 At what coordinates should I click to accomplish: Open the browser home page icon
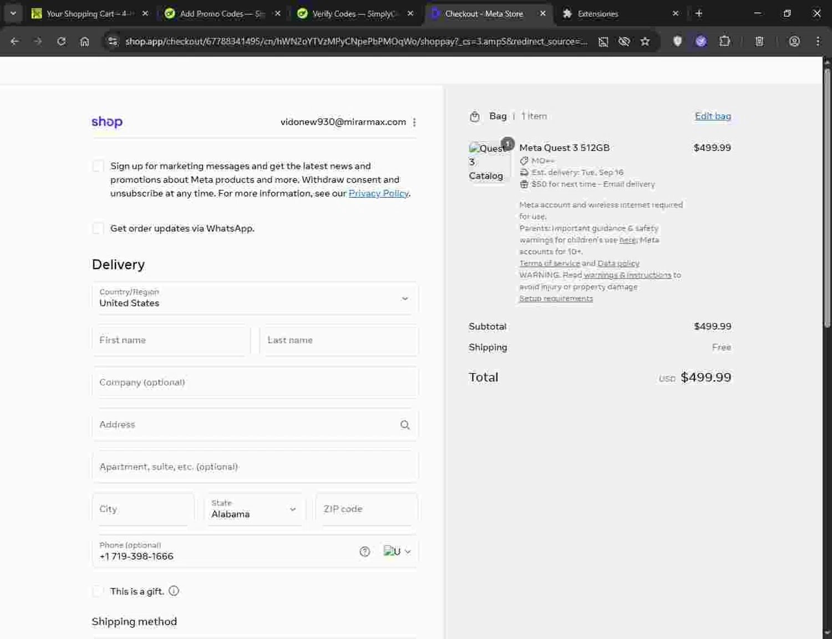84,41
